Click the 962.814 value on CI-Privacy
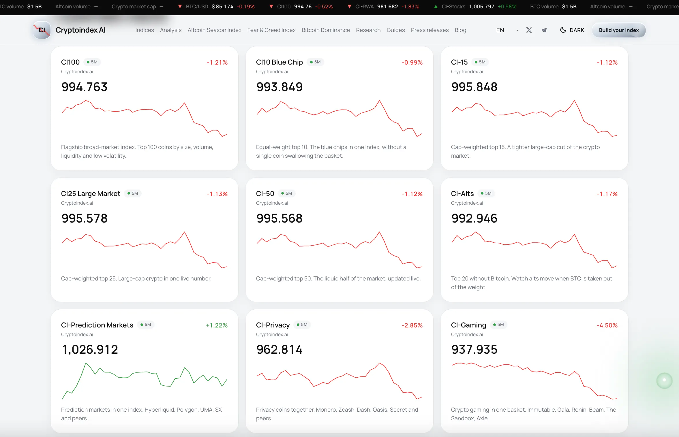 click(279, 349)
